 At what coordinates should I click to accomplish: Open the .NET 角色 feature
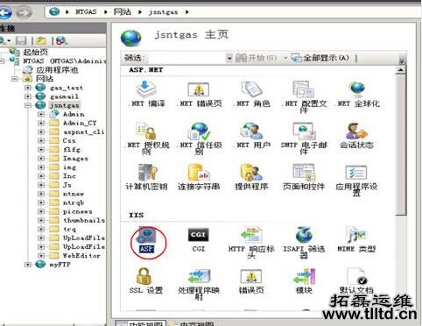251,94
